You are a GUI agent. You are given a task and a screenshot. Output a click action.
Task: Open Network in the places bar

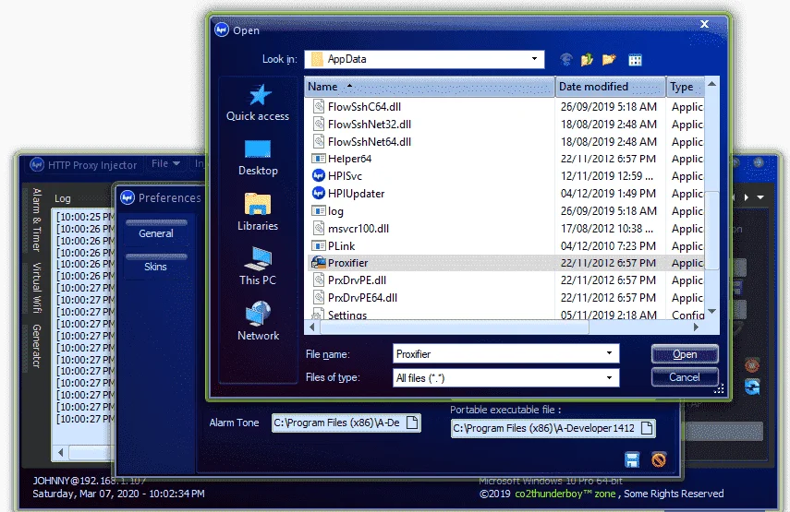(258, 321)
